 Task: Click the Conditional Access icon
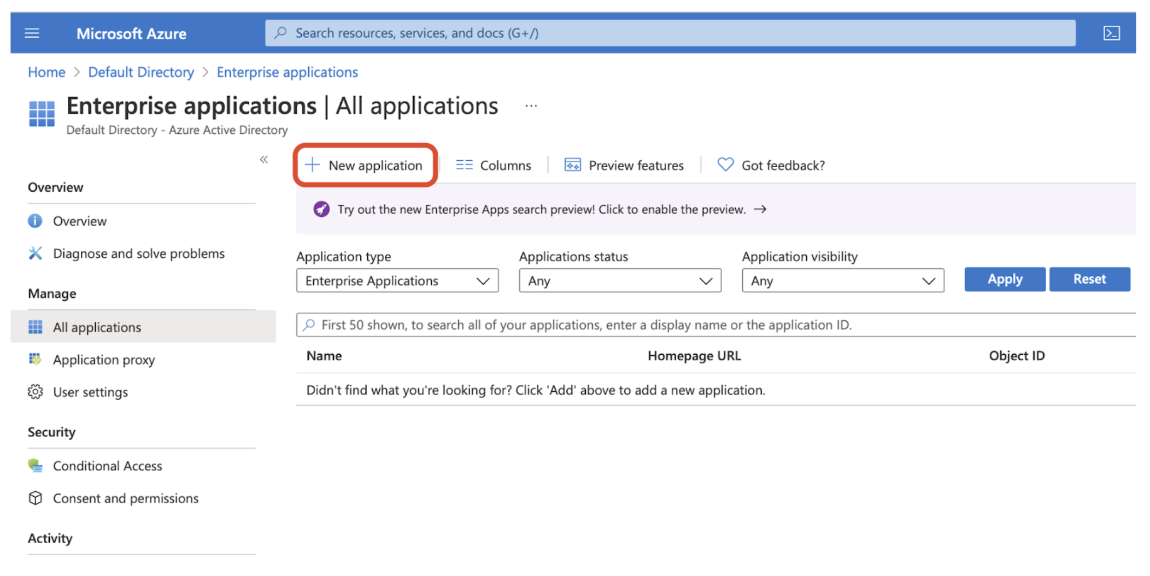(35, 465)
